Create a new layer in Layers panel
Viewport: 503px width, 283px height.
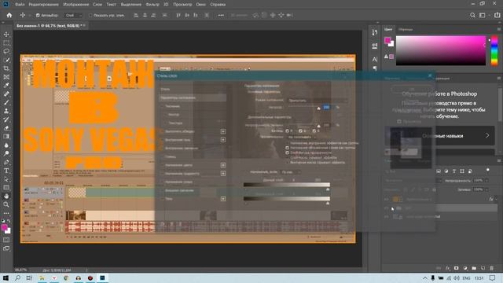click(483, 268)
